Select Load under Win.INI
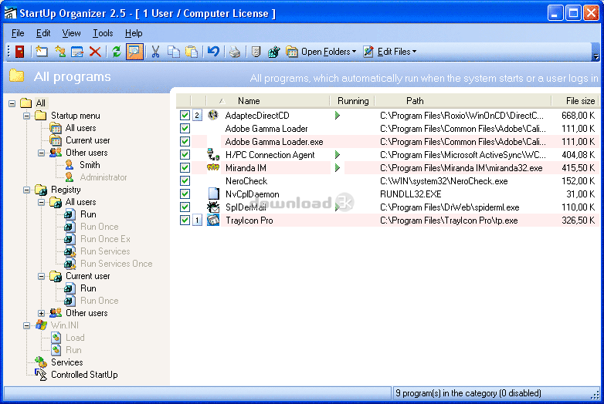Image resolution: width=604 pixels, height=404 pixels. [75, 338]
